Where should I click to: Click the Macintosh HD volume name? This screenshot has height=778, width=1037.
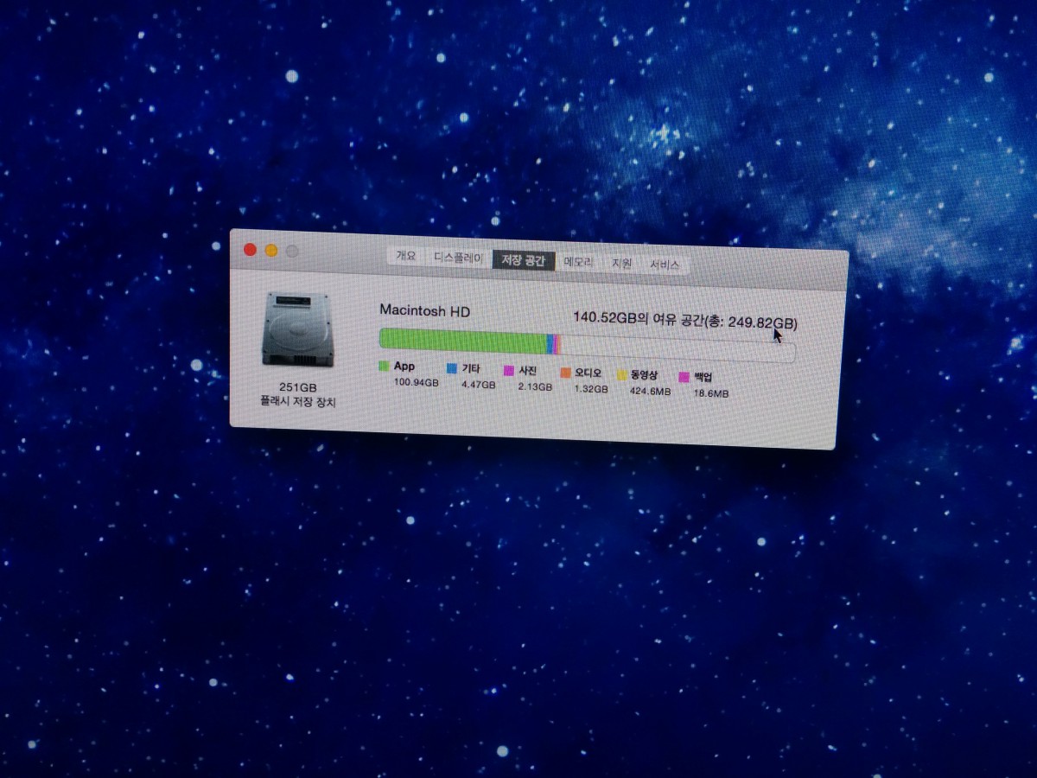point(424,310)
